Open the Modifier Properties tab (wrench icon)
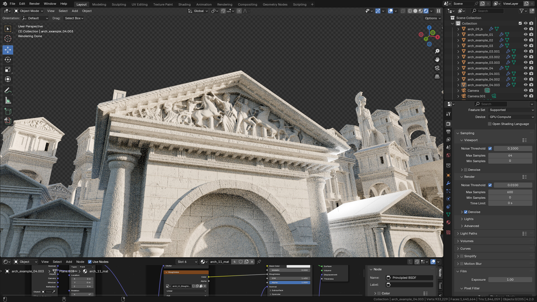Image resolution: width=537 pixels, height=302 pixels. click(448, 183)
